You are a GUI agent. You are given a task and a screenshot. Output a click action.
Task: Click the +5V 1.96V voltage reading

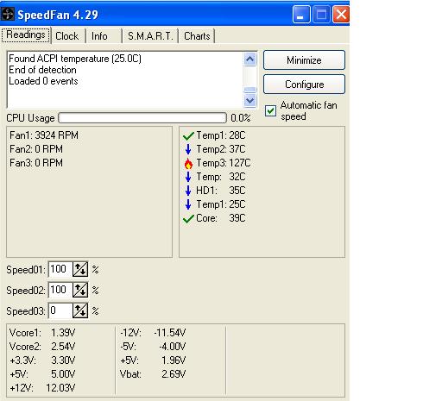153,360
